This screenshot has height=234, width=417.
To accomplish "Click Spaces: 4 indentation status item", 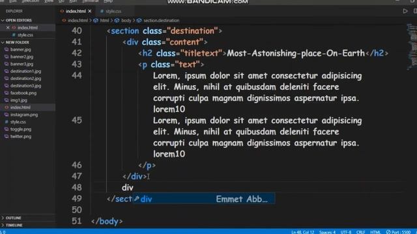I will click(x=327, y=232).
